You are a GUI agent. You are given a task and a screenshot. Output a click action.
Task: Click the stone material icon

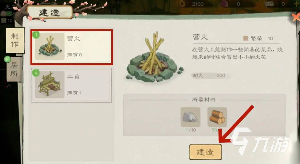click(190, 117)
